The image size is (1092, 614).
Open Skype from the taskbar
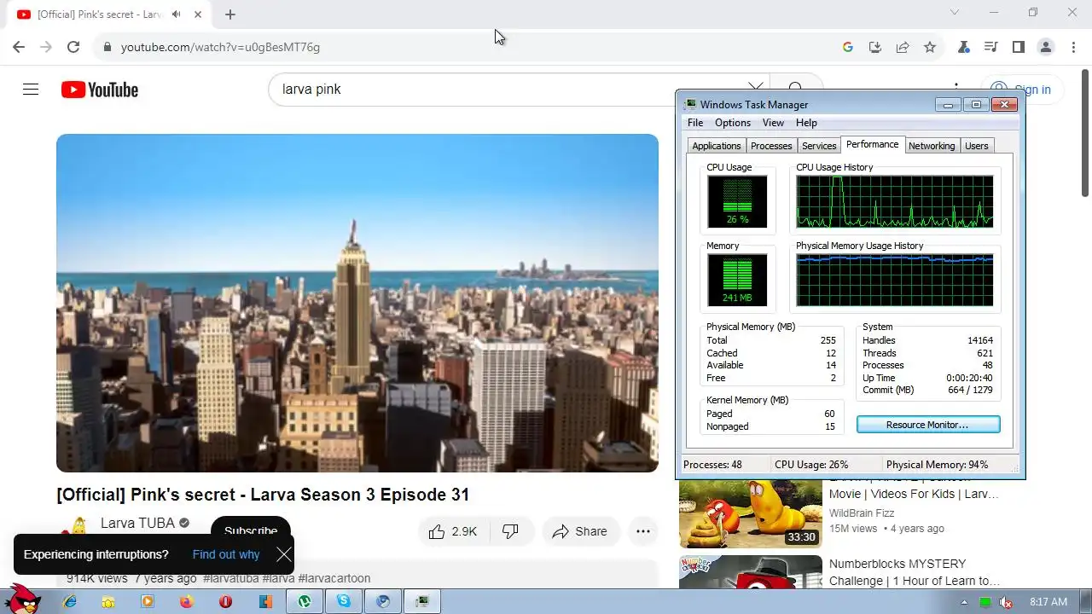coord(344,601)
